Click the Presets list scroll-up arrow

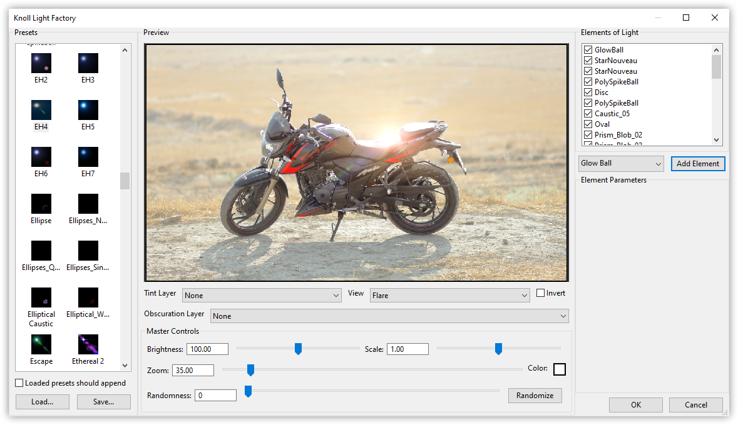125,50
